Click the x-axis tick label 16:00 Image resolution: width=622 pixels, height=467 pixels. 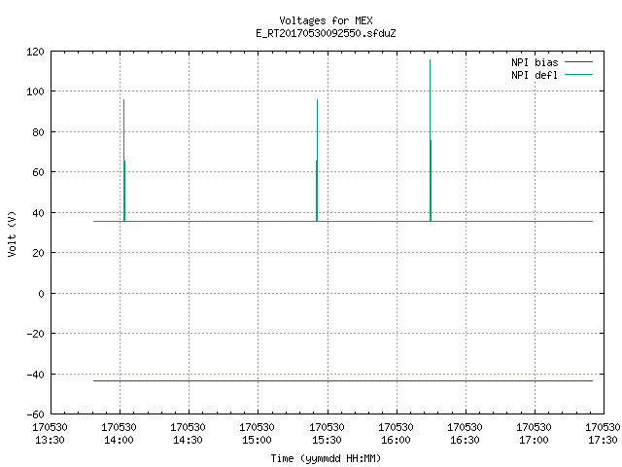[396, 440]
